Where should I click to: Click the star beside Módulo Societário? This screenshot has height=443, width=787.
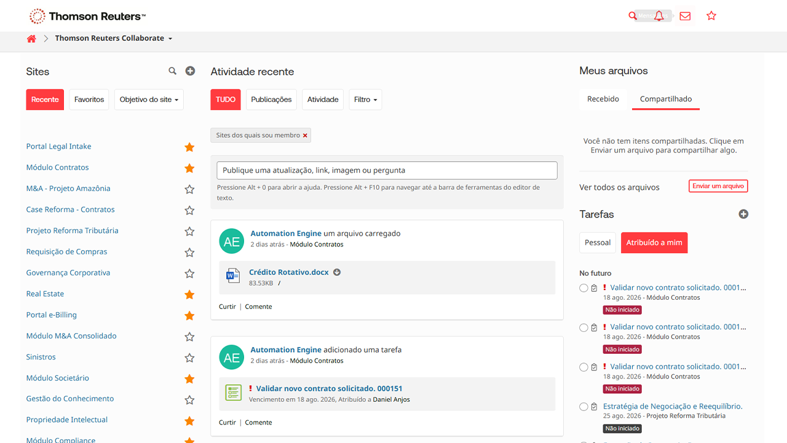point(189,378)
